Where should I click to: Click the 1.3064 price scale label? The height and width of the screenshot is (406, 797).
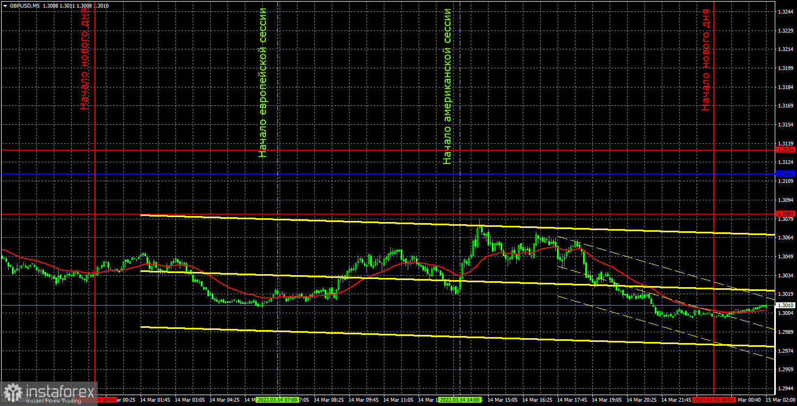coord(785,238)
